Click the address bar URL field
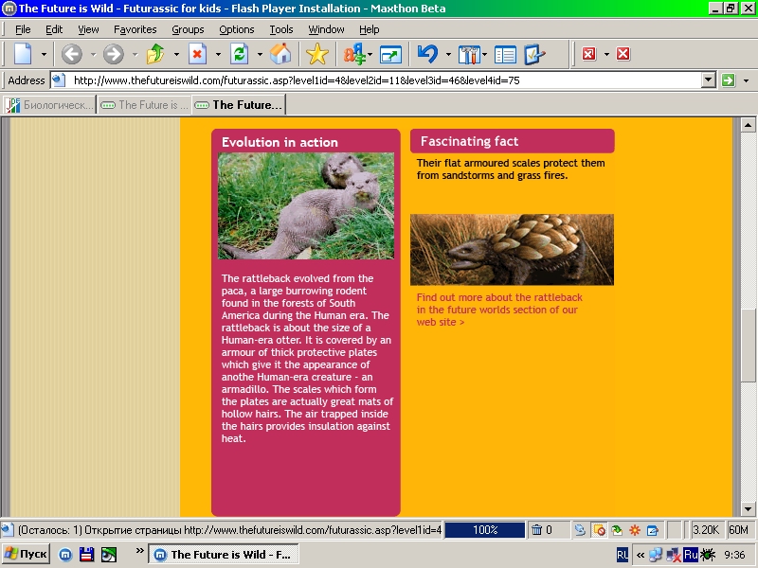Image resolution: width=758 pixels, height=568 pixels. click(x=379, y=80)
